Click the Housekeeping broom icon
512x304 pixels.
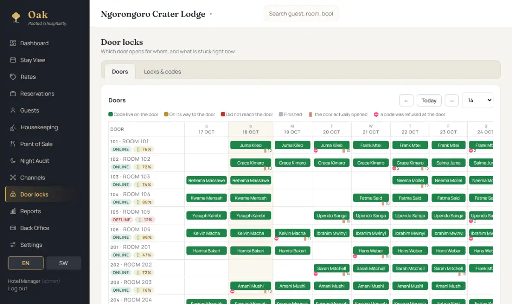tap(13, 127)
